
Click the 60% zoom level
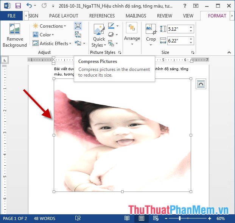point(221,218)
